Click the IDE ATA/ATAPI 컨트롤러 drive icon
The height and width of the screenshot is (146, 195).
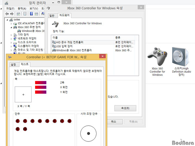coord(15,24)
